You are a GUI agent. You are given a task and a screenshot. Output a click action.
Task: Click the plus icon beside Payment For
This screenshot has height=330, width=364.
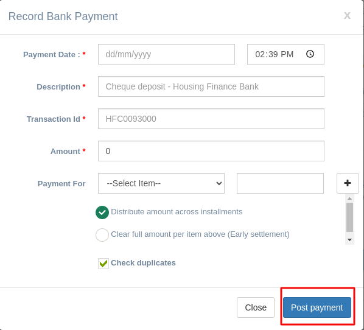pos(348,183)
